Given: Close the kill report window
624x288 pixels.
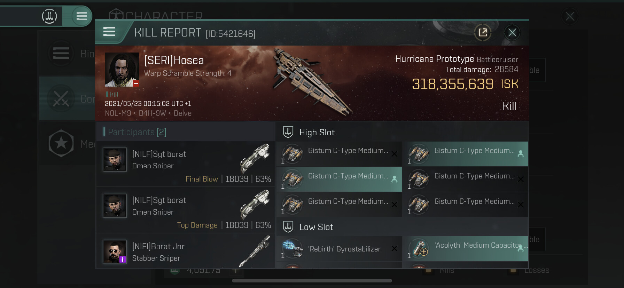Looking at the screenshot, I should point(512,33).
